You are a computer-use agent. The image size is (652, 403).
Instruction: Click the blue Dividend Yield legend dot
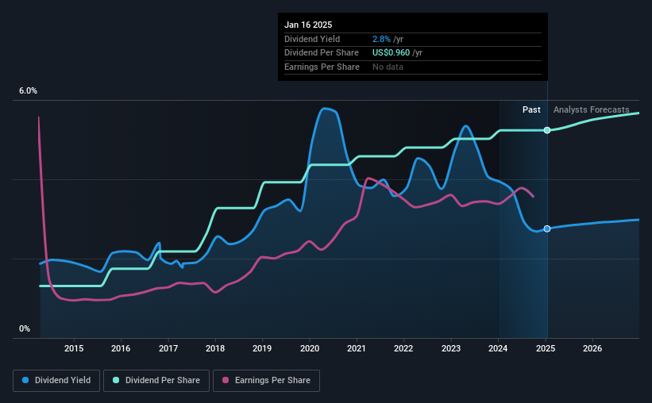coord(25,380)
